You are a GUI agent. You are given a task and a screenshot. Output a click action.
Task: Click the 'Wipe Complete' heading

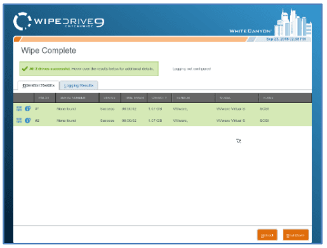pyautogui.click(x=48, y=50)
